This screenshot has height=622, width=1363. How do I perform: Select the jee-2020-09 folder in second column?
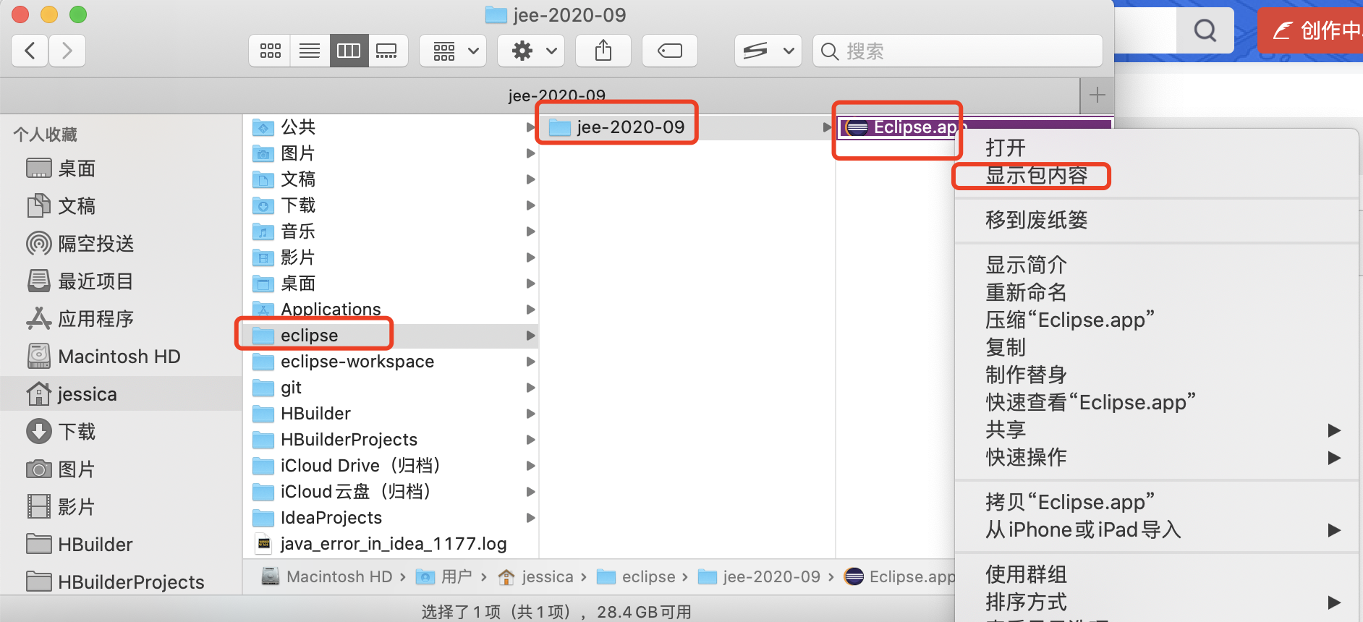pos(687,127)
